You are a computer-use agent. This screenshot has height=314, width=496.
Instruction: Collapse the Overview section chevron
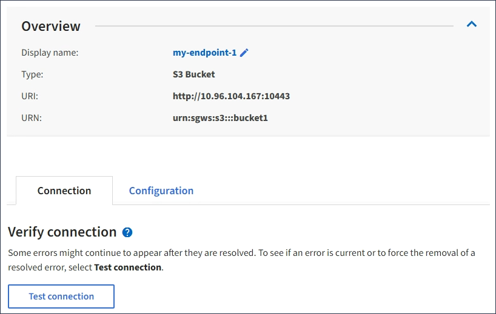(471, 25)
